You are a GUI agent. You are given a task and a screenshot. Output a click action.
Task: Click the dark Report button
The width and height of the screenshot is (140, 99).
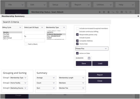click(x=100, y=75)
